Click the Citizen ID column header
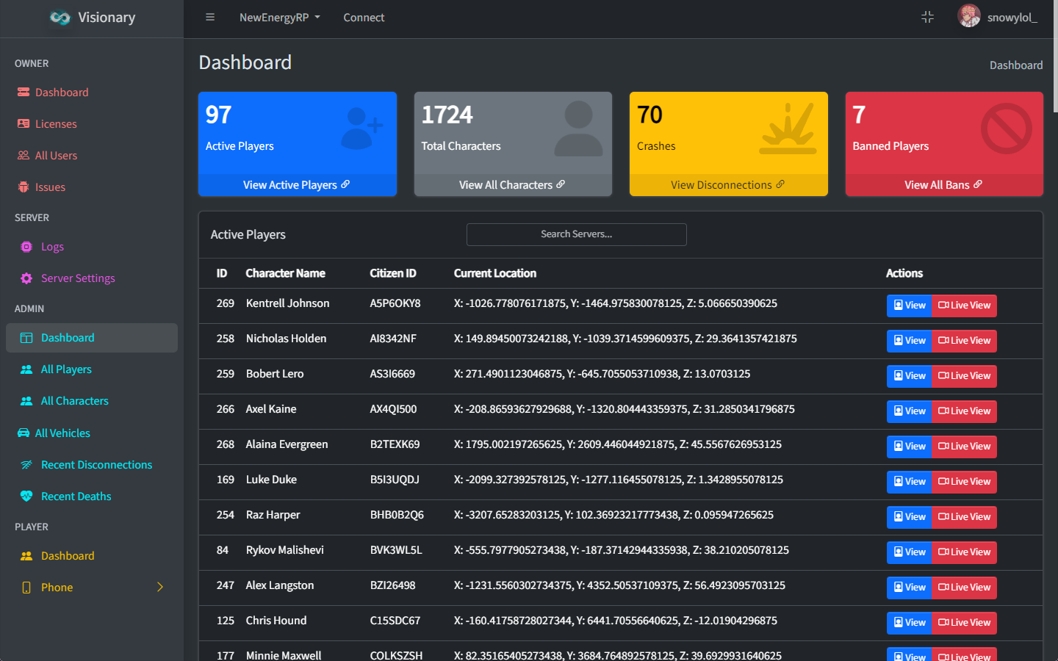This screenshot has height=661, width=1058. pos(393,273)
